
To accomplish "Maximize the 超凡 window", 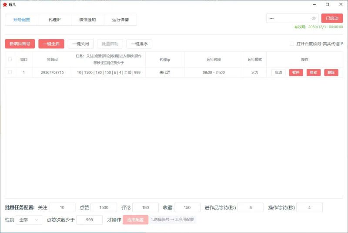I will [328, 4].
